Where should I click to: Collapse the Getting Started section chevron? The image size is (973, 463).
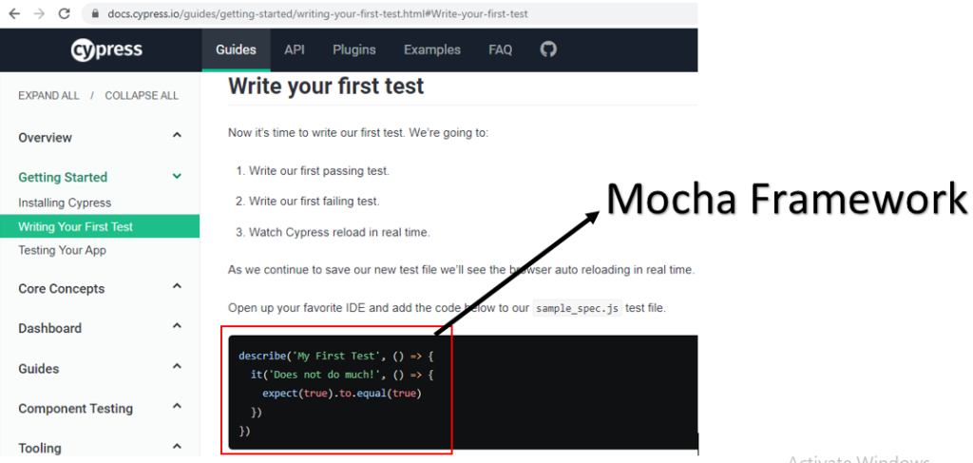(x=177, y=177)
